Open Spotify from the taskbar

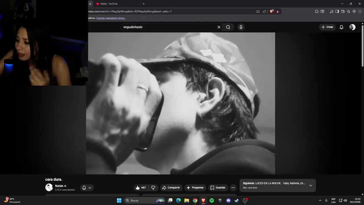click(x=212, y=200)
